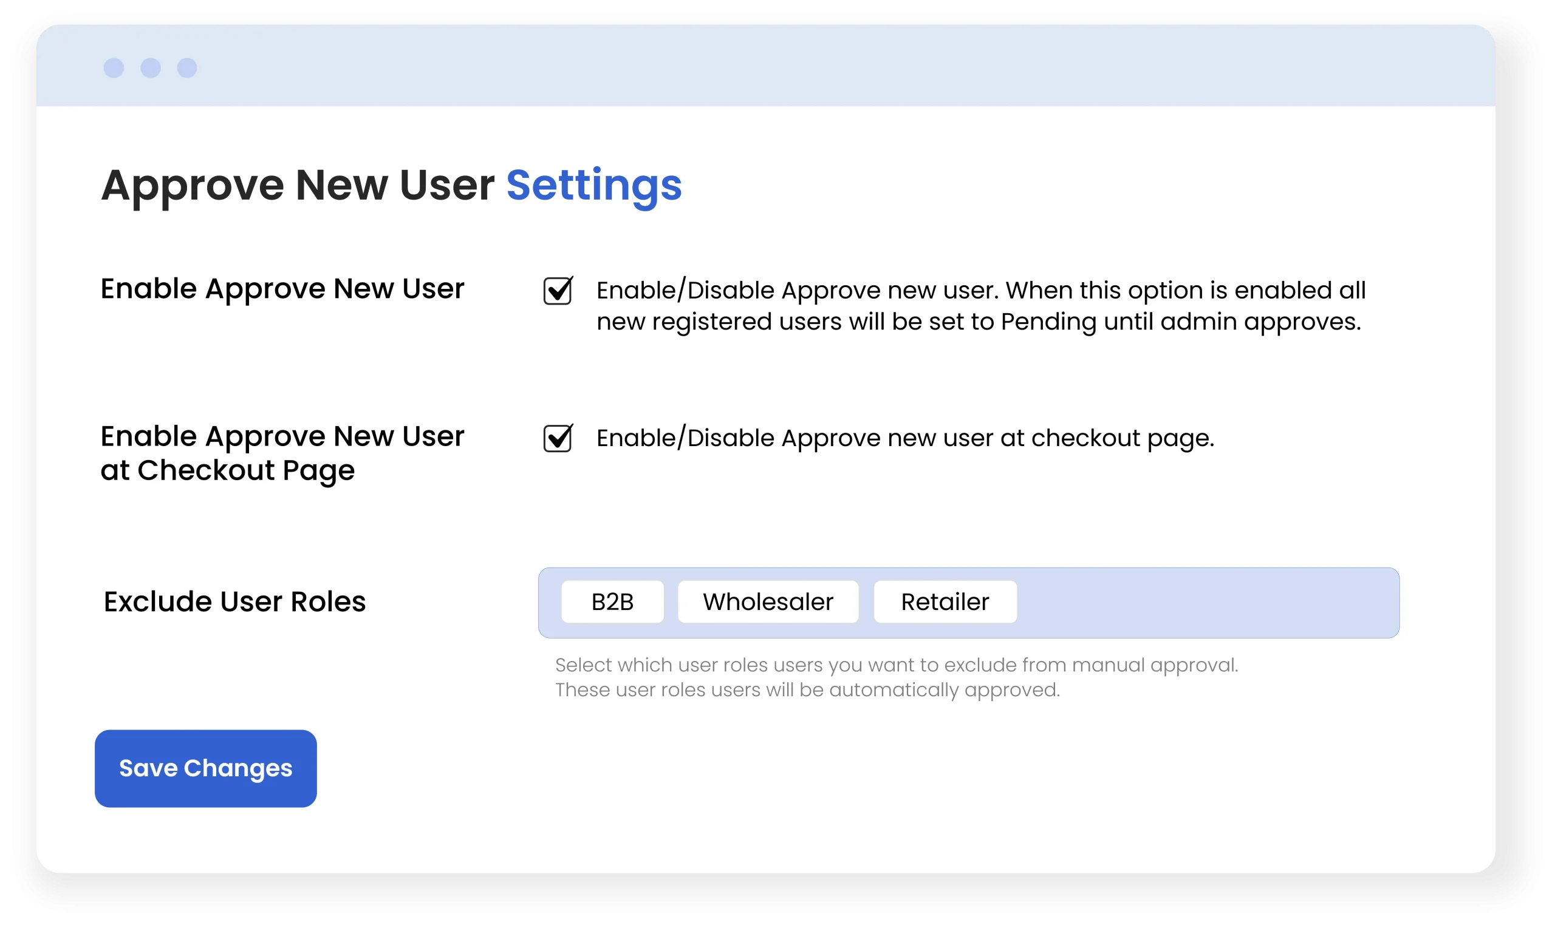Click the dark "Approve New User" heading text
Viewport: 1555px width, 925px height.
tap(298, 186)
